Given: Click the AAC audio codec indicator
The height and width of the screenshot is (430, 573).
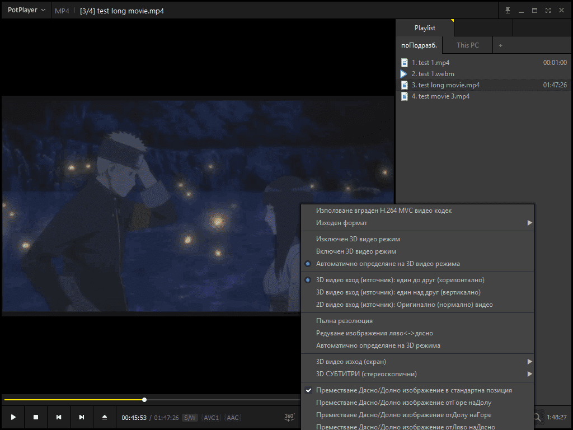Looking at the screenshot, I should (x=233, y=418).
